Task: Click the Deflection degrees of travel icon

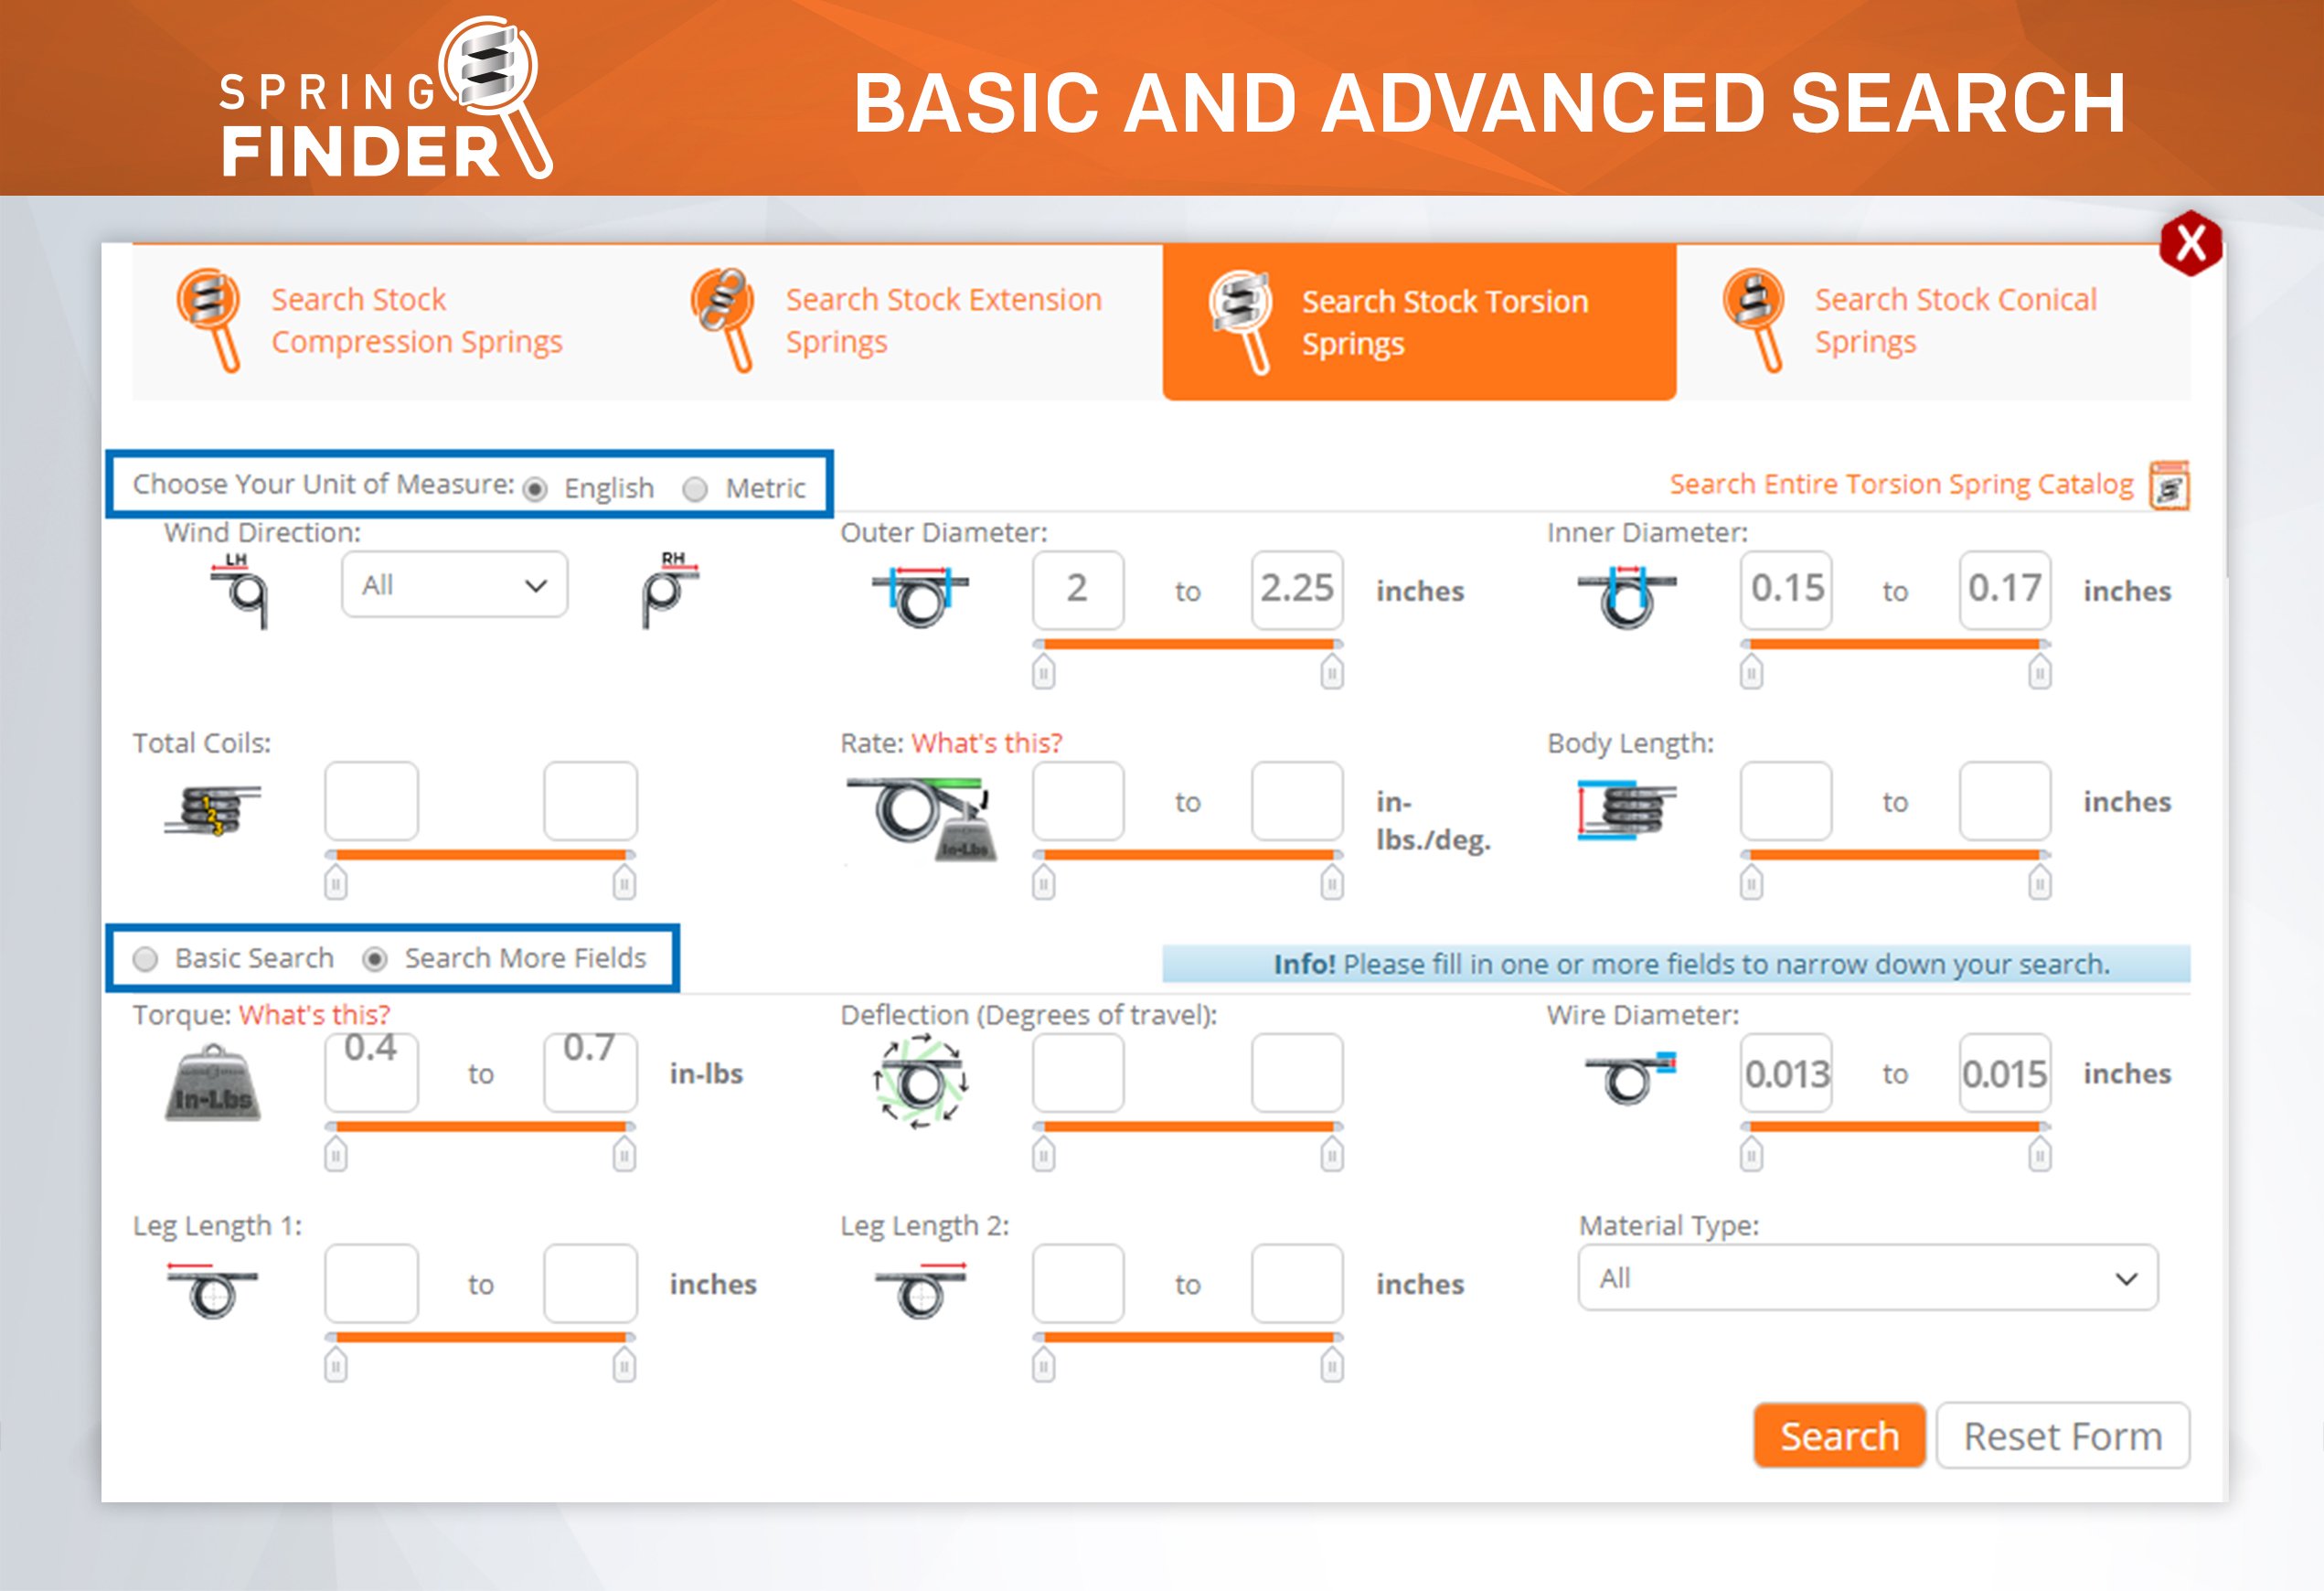Action: click(920, 1082)
